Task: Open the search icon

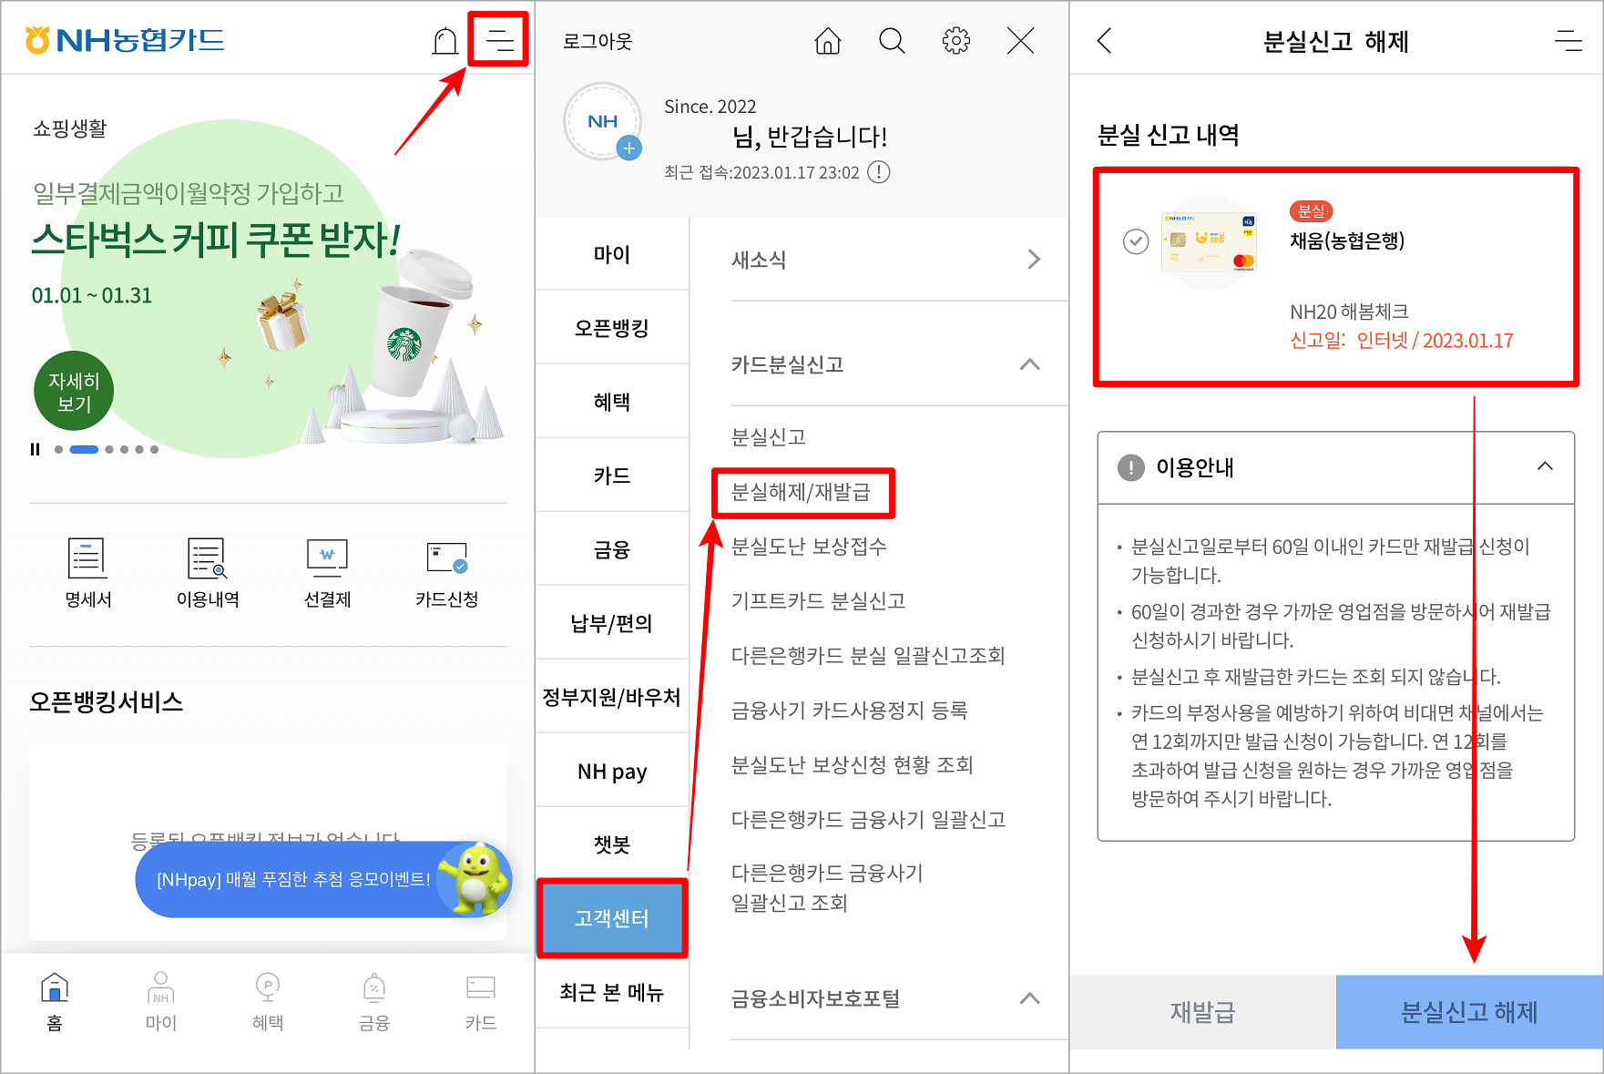Action: coord(892,41)
